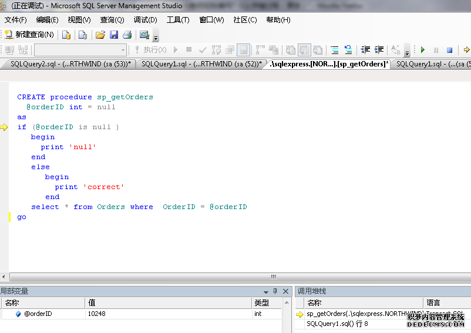471x333 pixels.
Task: Open the 调试(D) Debug menu
Action: pyautogui.click(x=145, y=19)
